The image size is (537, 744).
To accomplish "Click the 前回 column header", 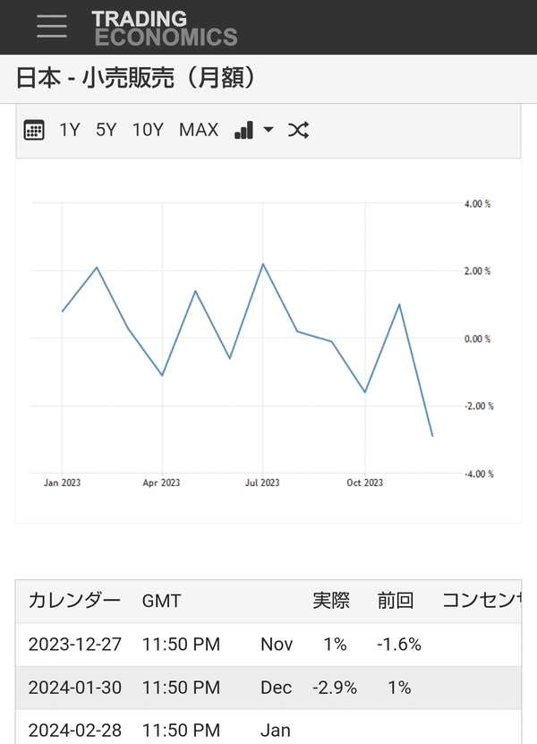I will click(396, 601).
